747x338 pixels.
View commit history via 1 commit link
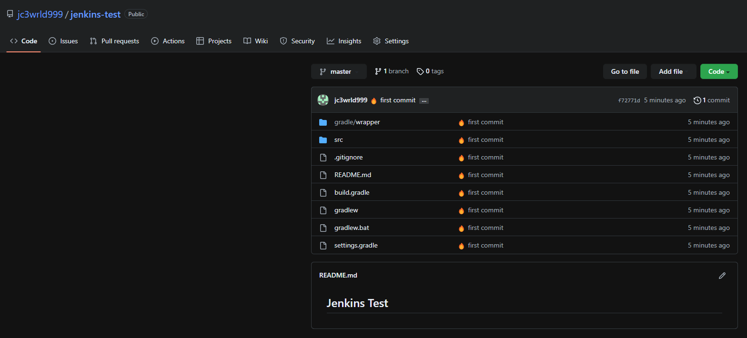pyautogui.click(x=712, y=100)
